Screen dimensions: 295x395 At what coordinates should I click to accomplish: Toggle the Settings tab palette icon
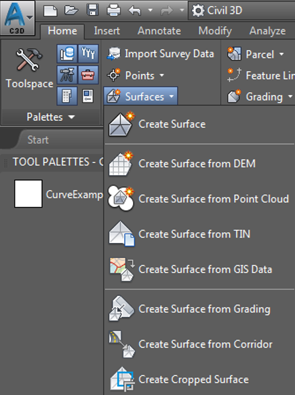88,54
